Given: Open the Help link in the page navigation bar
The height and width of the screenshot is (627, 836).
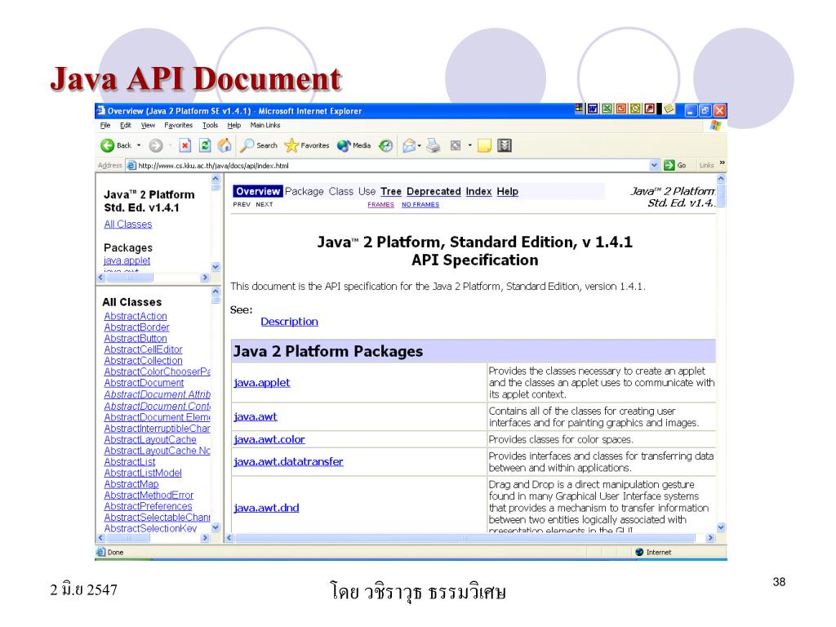Looking at the screenshot, I should [508, 191].
